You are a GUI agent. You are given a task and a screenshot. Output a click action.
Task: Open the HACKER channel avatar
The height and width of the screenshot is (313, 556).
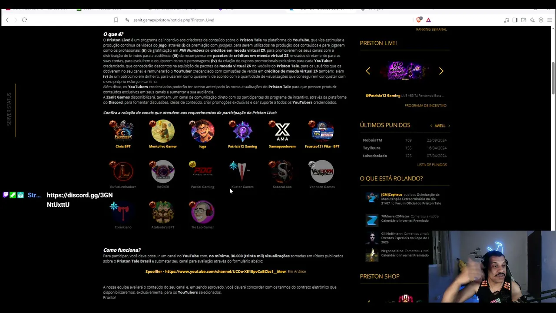tap(163, 171)
